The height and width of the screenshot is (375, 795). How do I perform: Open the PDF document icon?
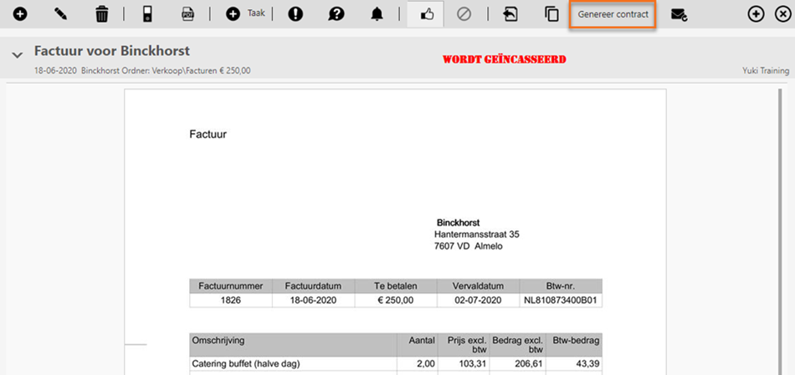click(188, 14)
